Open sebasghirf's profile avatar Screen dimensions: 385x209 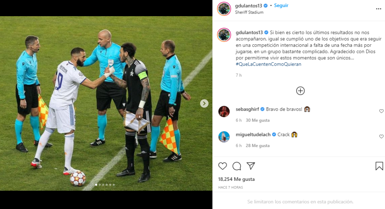224,111
